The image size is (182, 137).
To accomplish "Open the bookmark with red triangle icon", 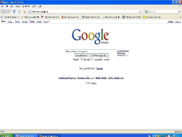I will [50, 17].
